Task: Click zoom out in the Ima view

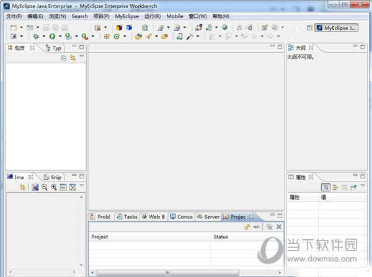Action: [x=45, y=187]
